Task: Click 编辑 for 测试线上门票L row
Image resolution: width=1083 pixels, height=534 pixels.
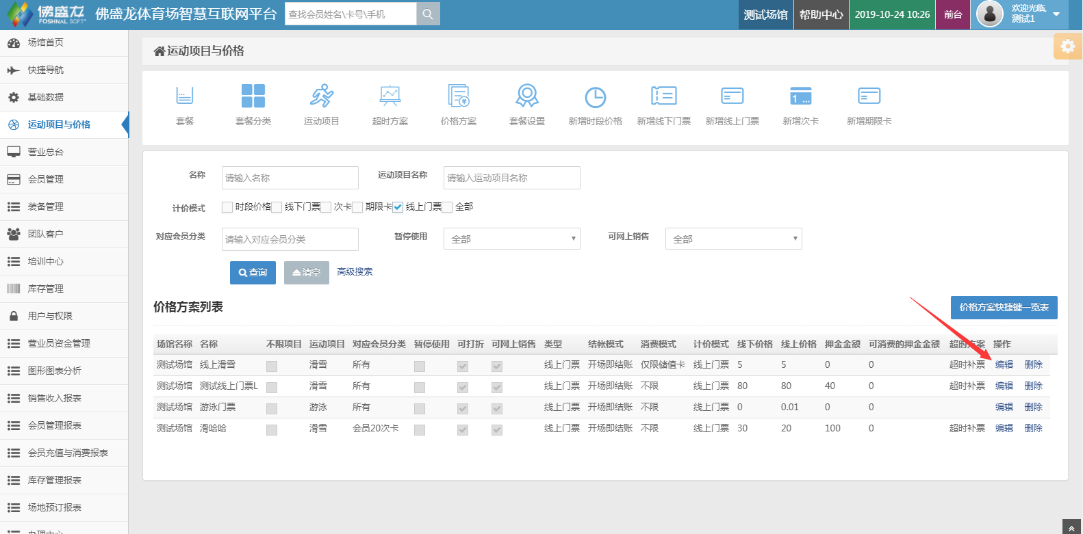Action: (1004, 386)
